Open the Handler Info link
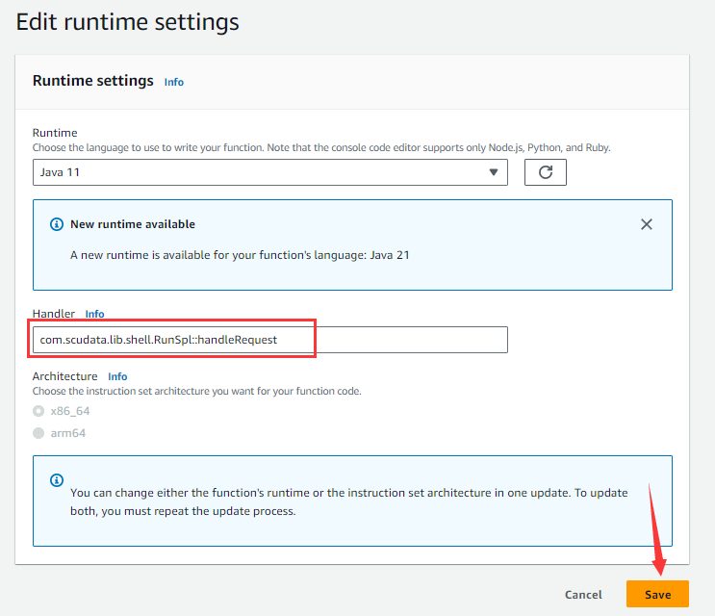This screenshot has width=715, height=616. tap(94, 314)
